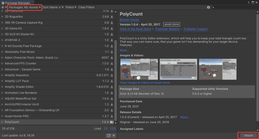
Task: Download Amplify Impostors asset
Action: (x=112, y=75)
